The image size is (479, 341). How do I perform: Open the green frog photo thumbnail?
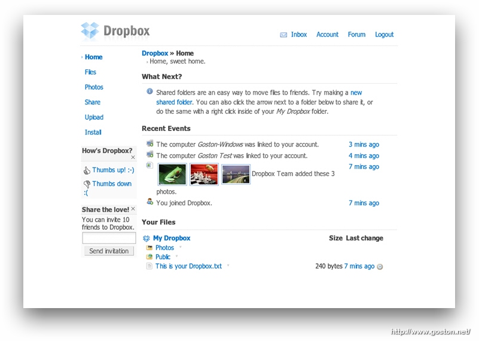point(172,175)
